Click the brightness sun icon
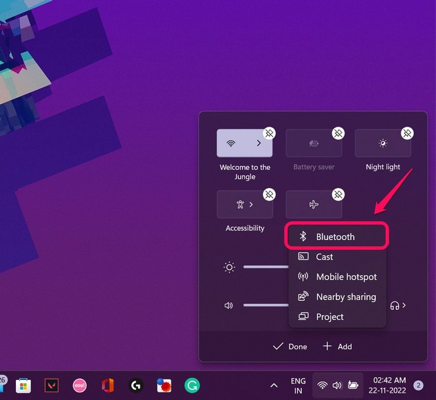This screenshot has width=436, height=400. [229, 267]
